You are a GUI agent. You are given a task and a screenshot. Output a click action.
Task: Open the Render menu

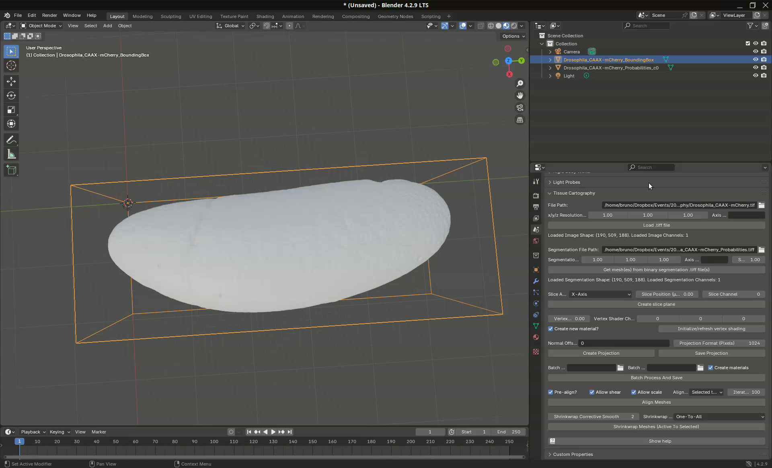click(x=49, y=15)
